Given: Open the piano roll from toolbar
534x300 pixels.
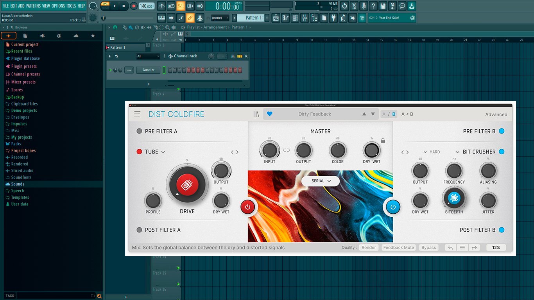Looking at the screenshot, I should click(x=285, y=18).
